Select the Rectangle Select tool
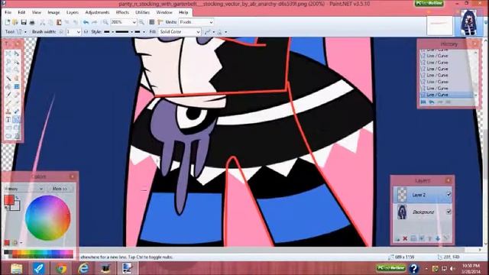Image resolution: width=489 pixels, height=275 pixels. coord(8,53)
